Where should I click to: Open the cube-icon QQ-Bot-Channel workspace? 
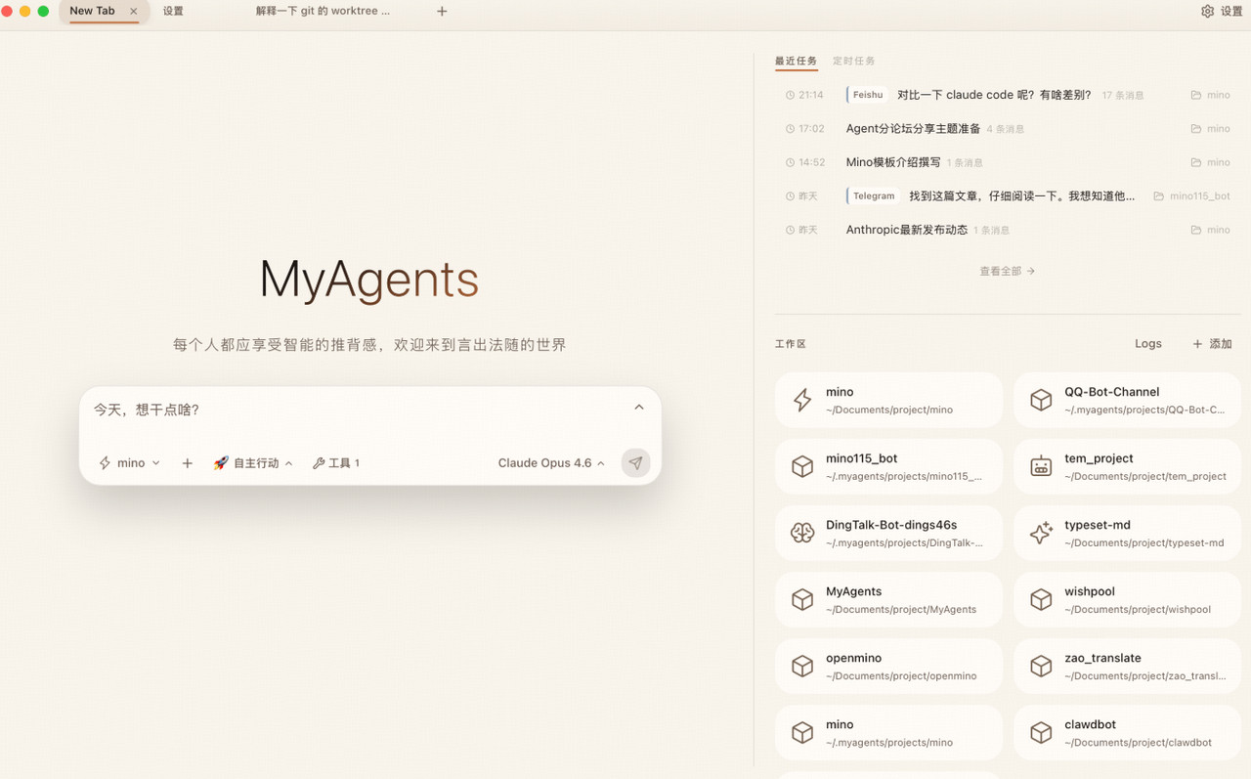[1127, 400]
